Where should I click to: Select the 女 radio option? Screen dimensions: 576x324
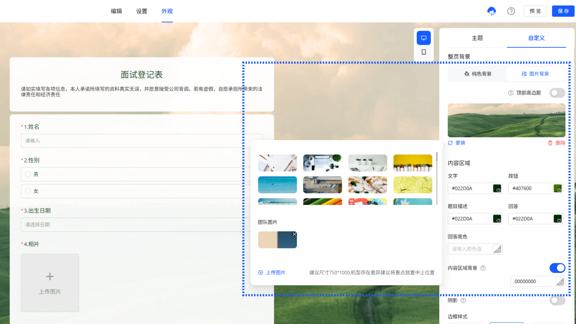click(28, 191)
